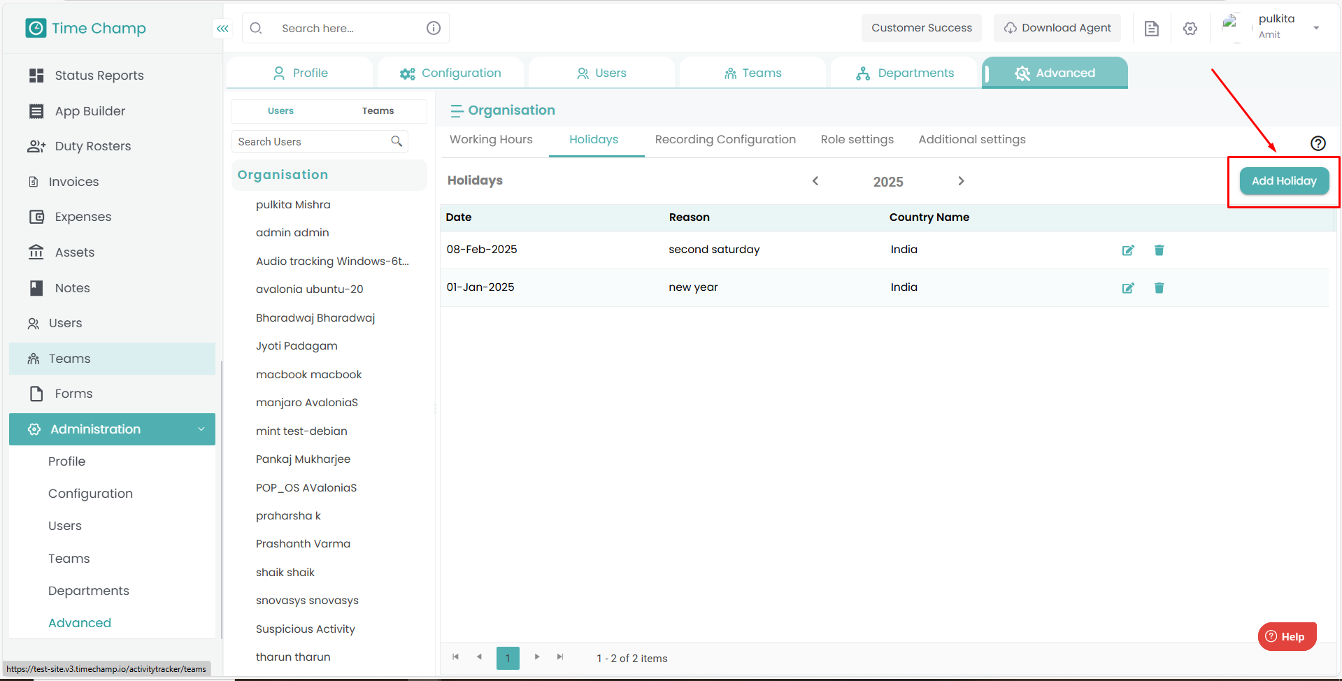The image size is (1342, 681).
Task: Open the help question mark icon
Action: [x=1318, y=143]
